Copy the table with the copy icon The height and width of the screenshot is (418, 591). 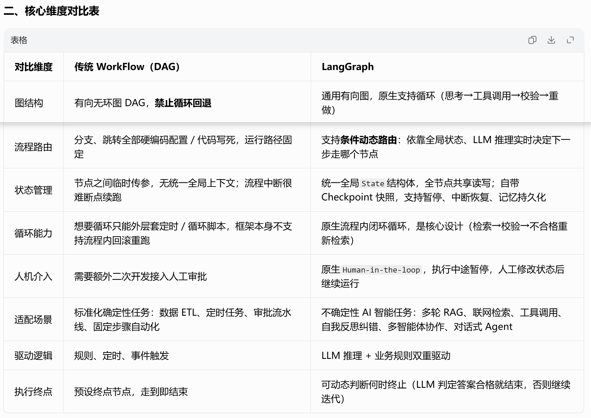tap(532, 40)
